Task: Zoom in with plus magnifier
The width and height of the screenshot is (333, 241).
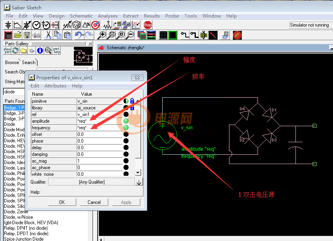Action: pos(102,35)
